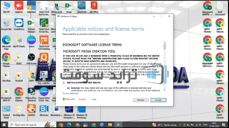Click the license text scrollbar thumb
This screenshot has height=128, width=229.
click(x=165, y=47)
